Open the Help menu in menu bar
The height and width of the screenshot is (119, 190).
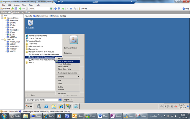38,5
